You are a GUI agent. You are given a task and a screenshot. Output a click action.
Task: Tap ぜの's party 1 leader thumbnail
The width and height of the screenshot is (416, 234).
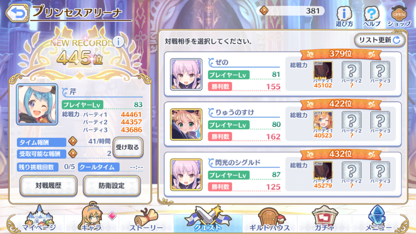(323, 71)
